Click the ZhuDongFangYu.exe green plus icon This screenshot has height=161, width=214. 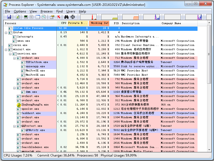pos(19,105)
